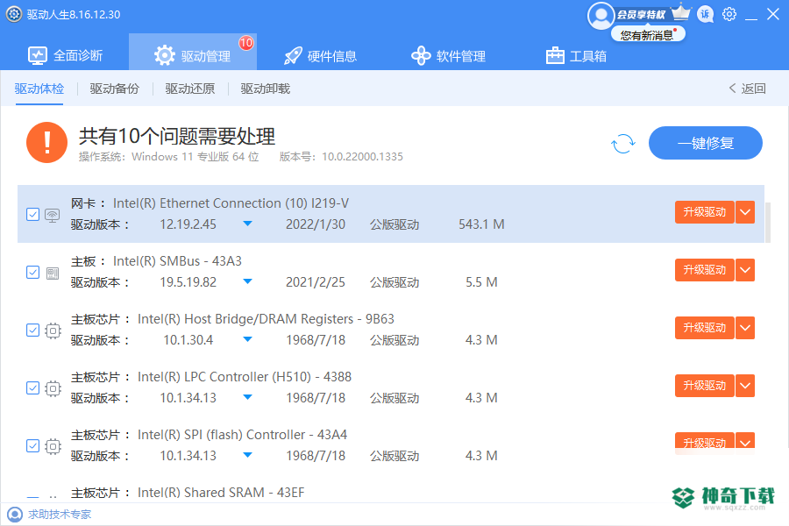Open version dropdown for 10.1.30.4
The height and width of the screenshot is (526, 789).
click(x=247, y=339)
